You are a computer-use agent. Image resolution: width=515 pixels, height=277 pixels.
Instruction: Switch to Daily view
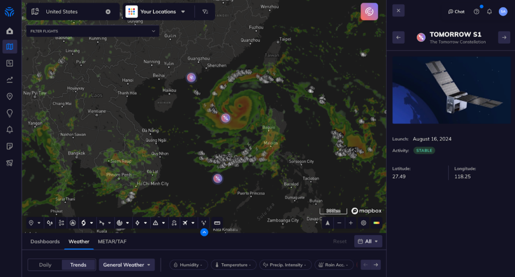(x=45, y=265)
